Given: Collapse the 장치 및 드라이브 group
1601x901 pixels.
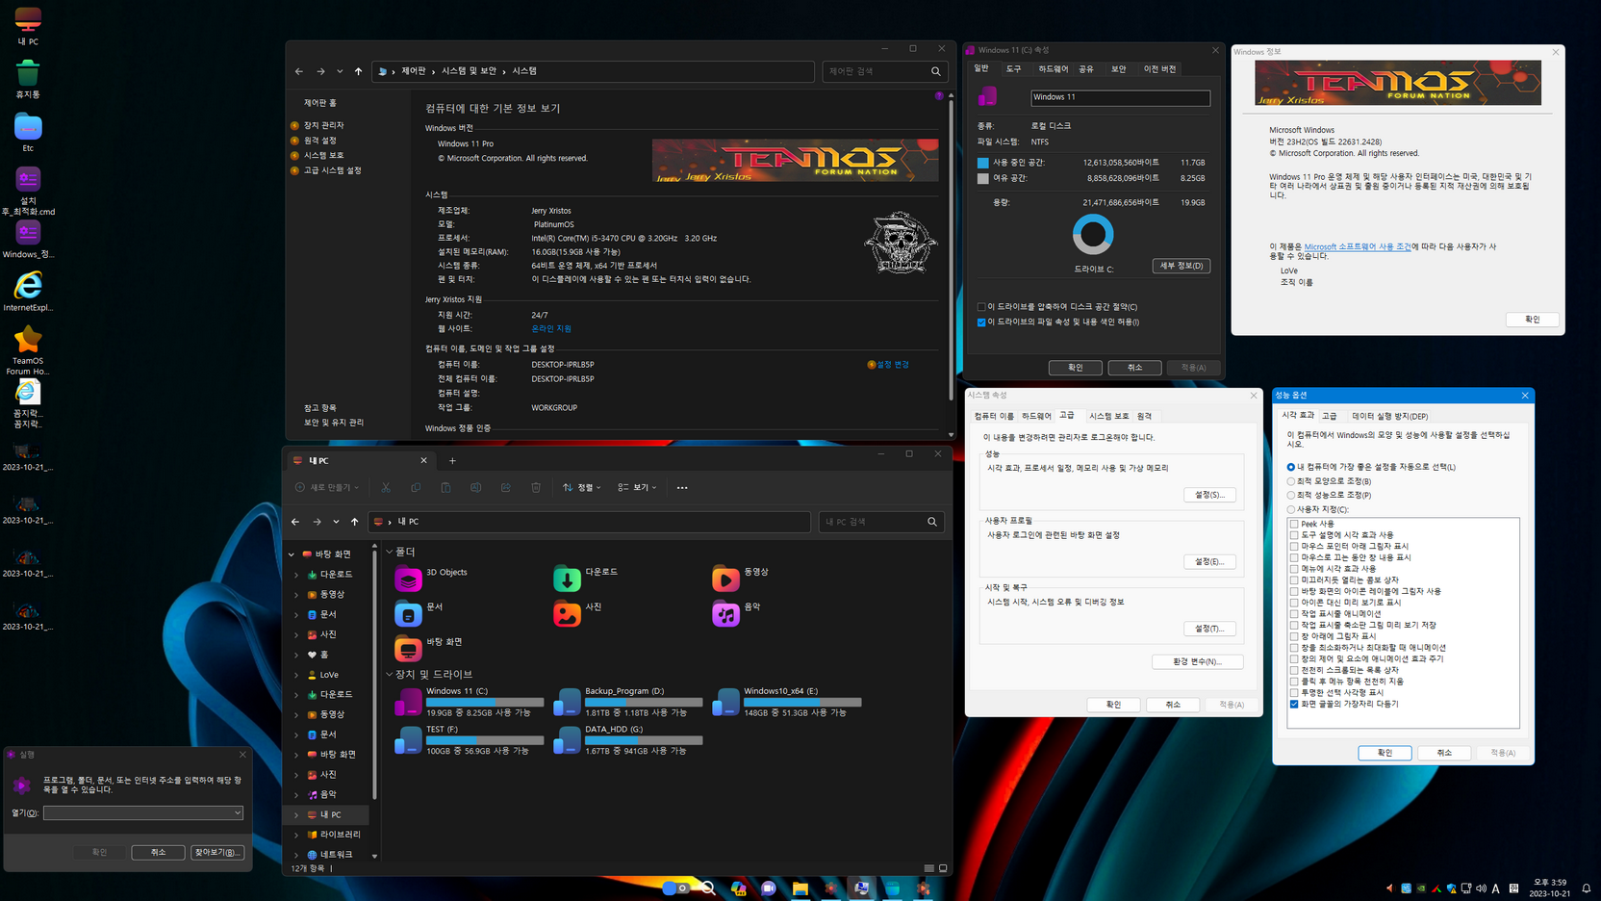Looking at the screenshot, I should click(390, 675).
